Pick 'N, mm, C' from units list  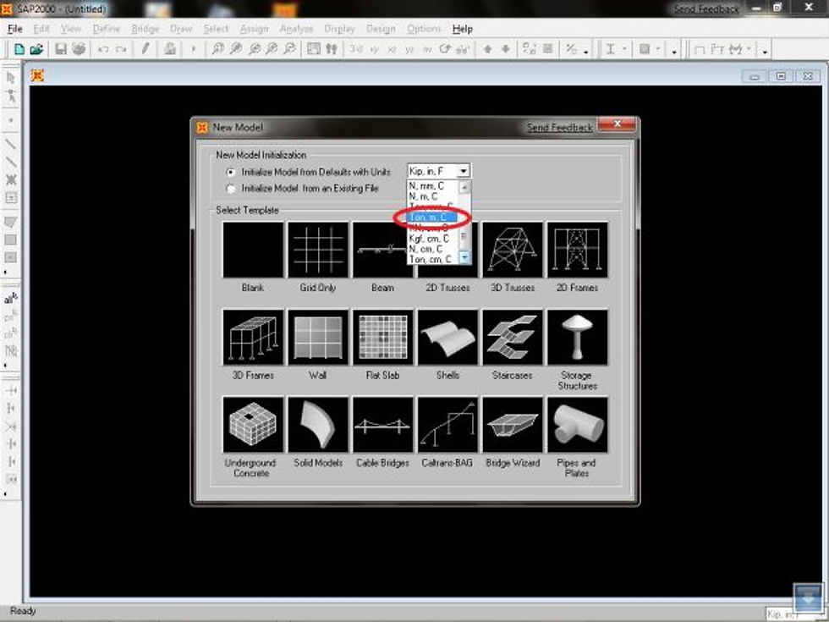pyautogui.click(x=432, y=186)
